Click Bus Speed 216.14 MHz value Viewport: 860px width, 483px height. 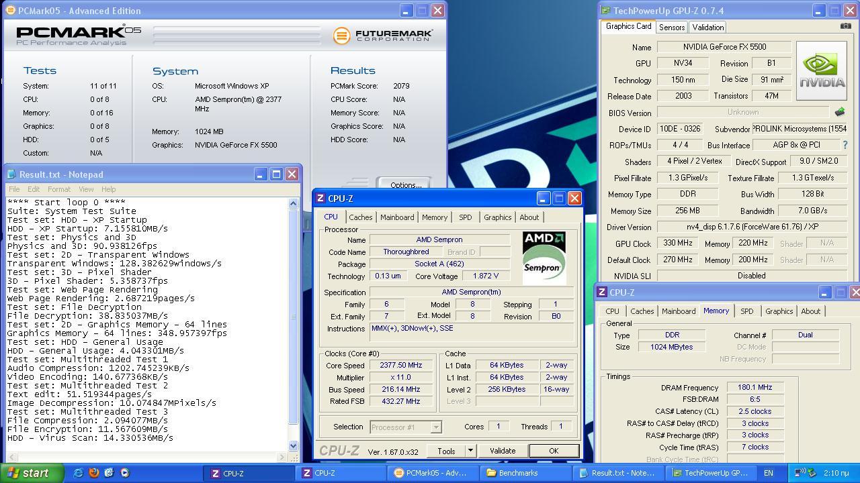pyautogui.click(x=401, y=389)
